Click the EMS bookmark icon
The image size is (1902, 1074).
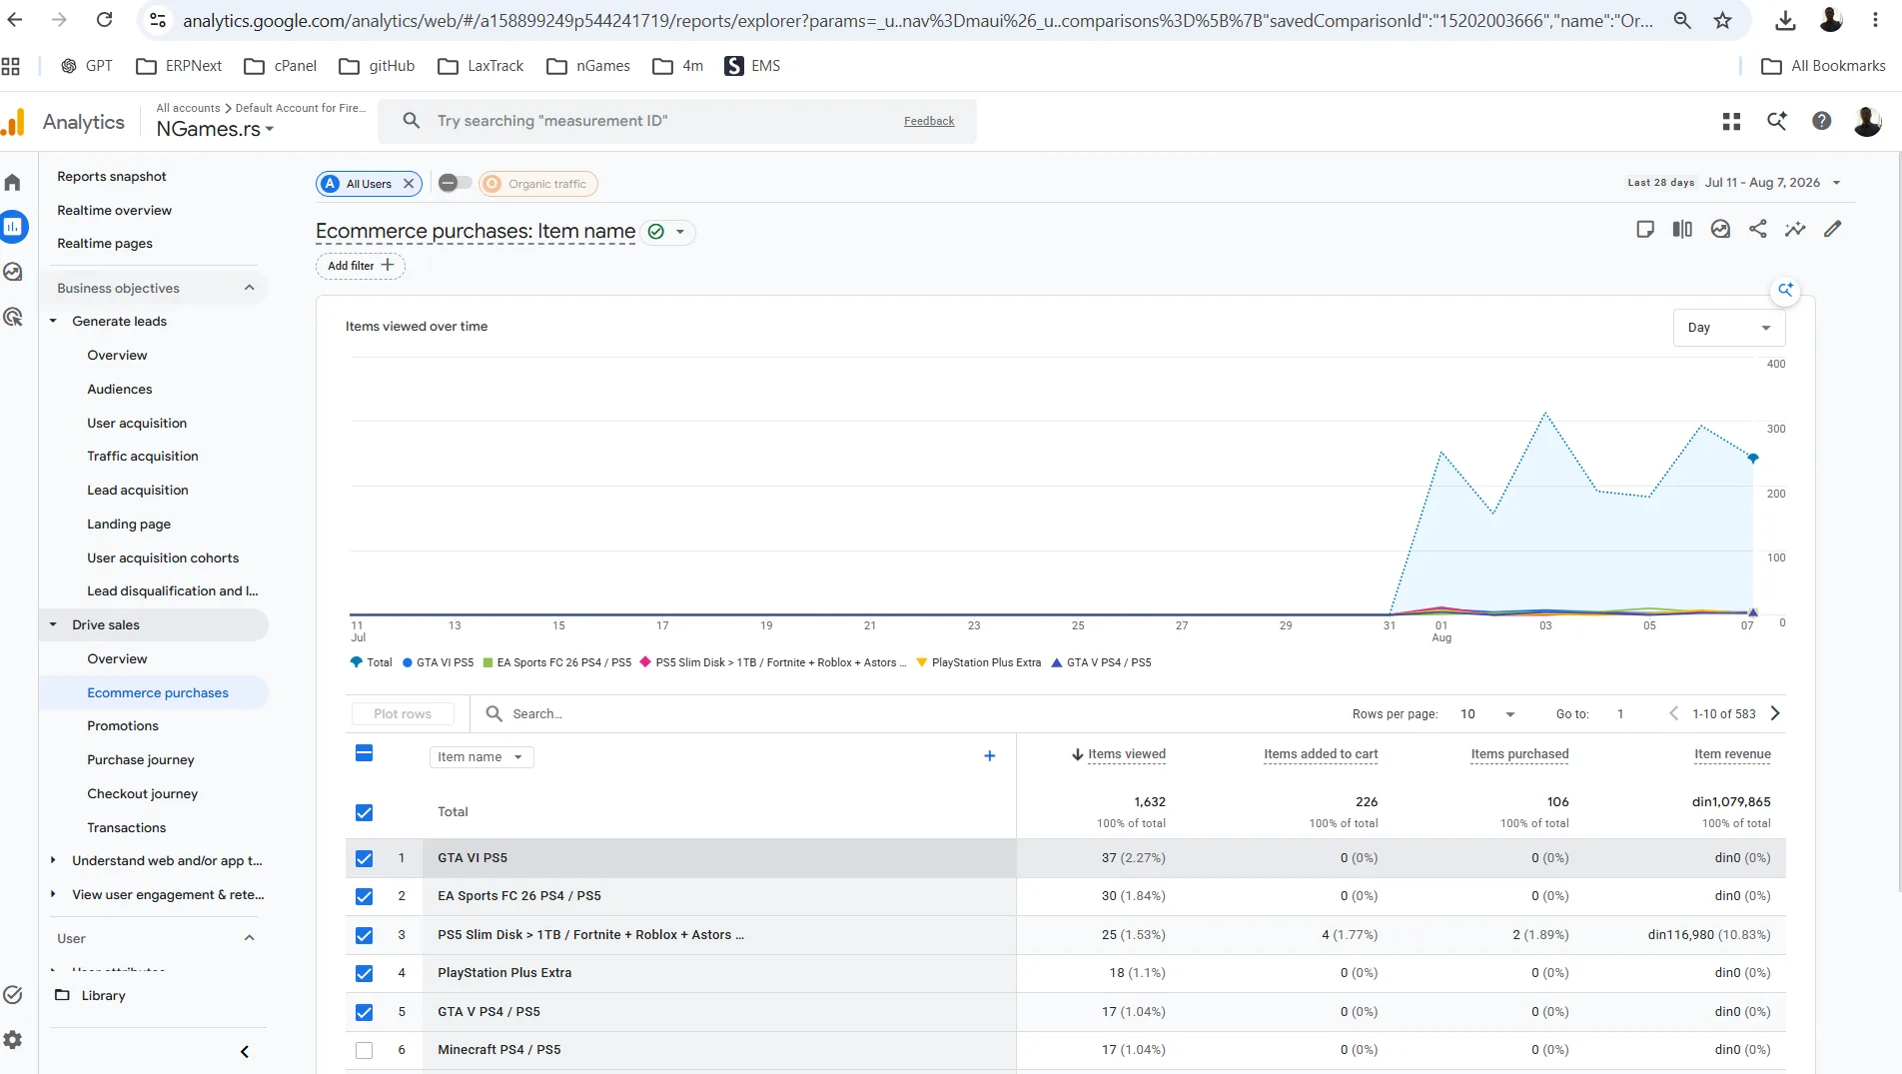734,66
